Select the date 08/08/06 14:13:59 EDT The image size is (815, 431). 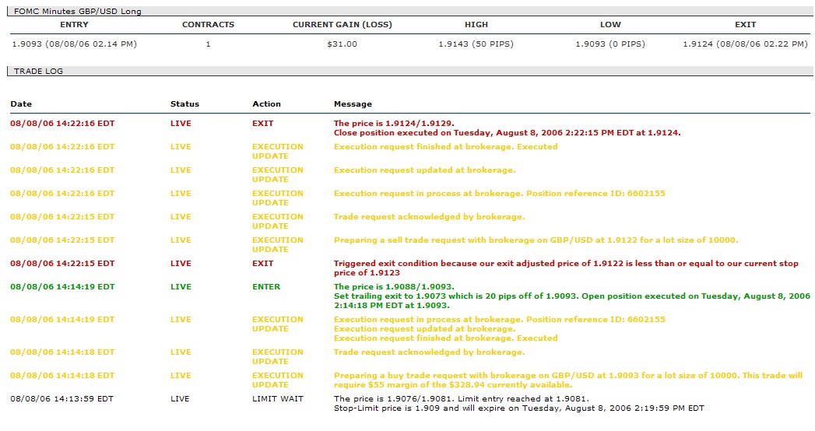pos(61,399)
